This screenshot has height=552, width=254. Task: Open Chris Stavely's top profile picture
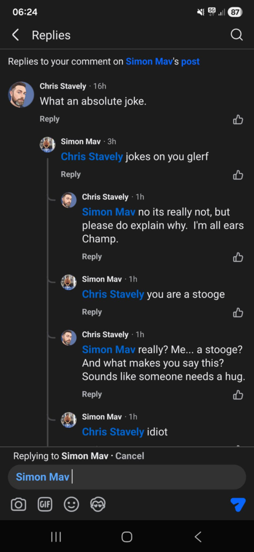[21, 95]
